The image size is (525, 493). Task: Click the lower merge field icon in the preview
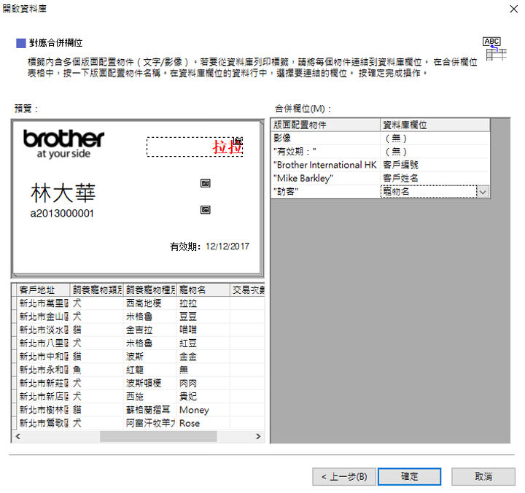(x=205, y=209)
